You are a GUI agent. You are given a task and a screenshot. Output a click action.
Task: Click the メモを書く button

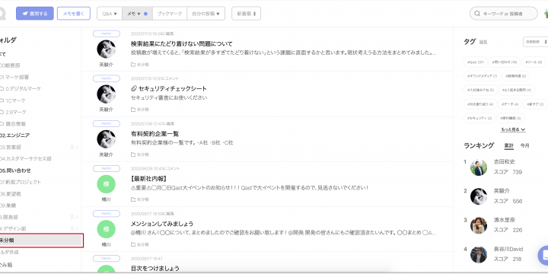point(74,13)
